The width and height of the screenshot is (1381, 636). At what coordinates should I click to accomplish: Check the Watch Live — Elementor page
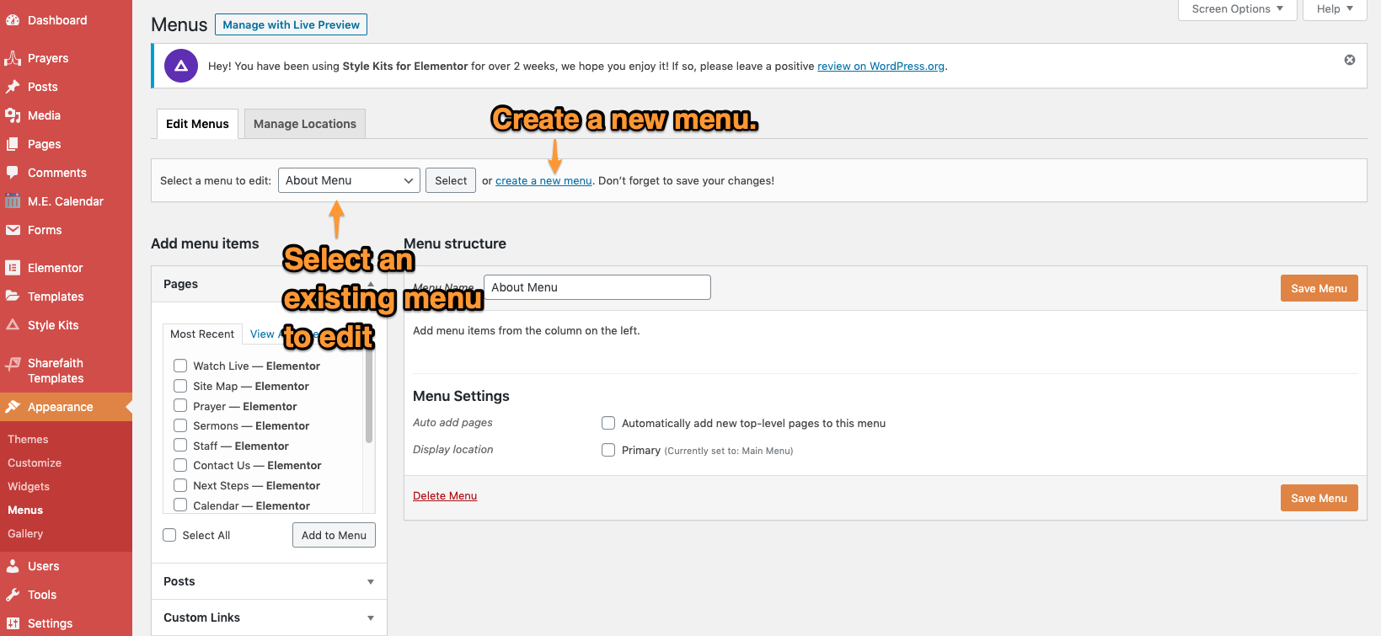pos(180,366)
